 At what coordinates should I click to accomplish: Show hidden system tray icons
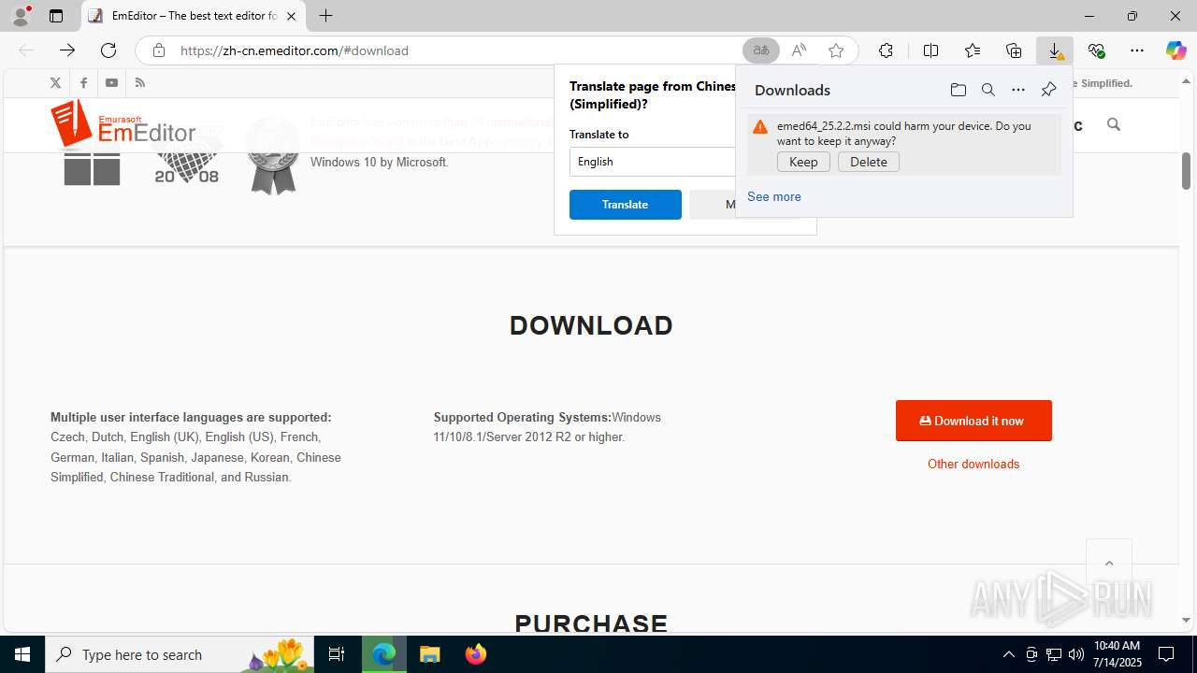pos(1008,654)
